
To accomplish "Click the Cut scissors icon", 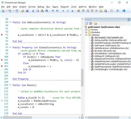I will [x=33, y=11].
